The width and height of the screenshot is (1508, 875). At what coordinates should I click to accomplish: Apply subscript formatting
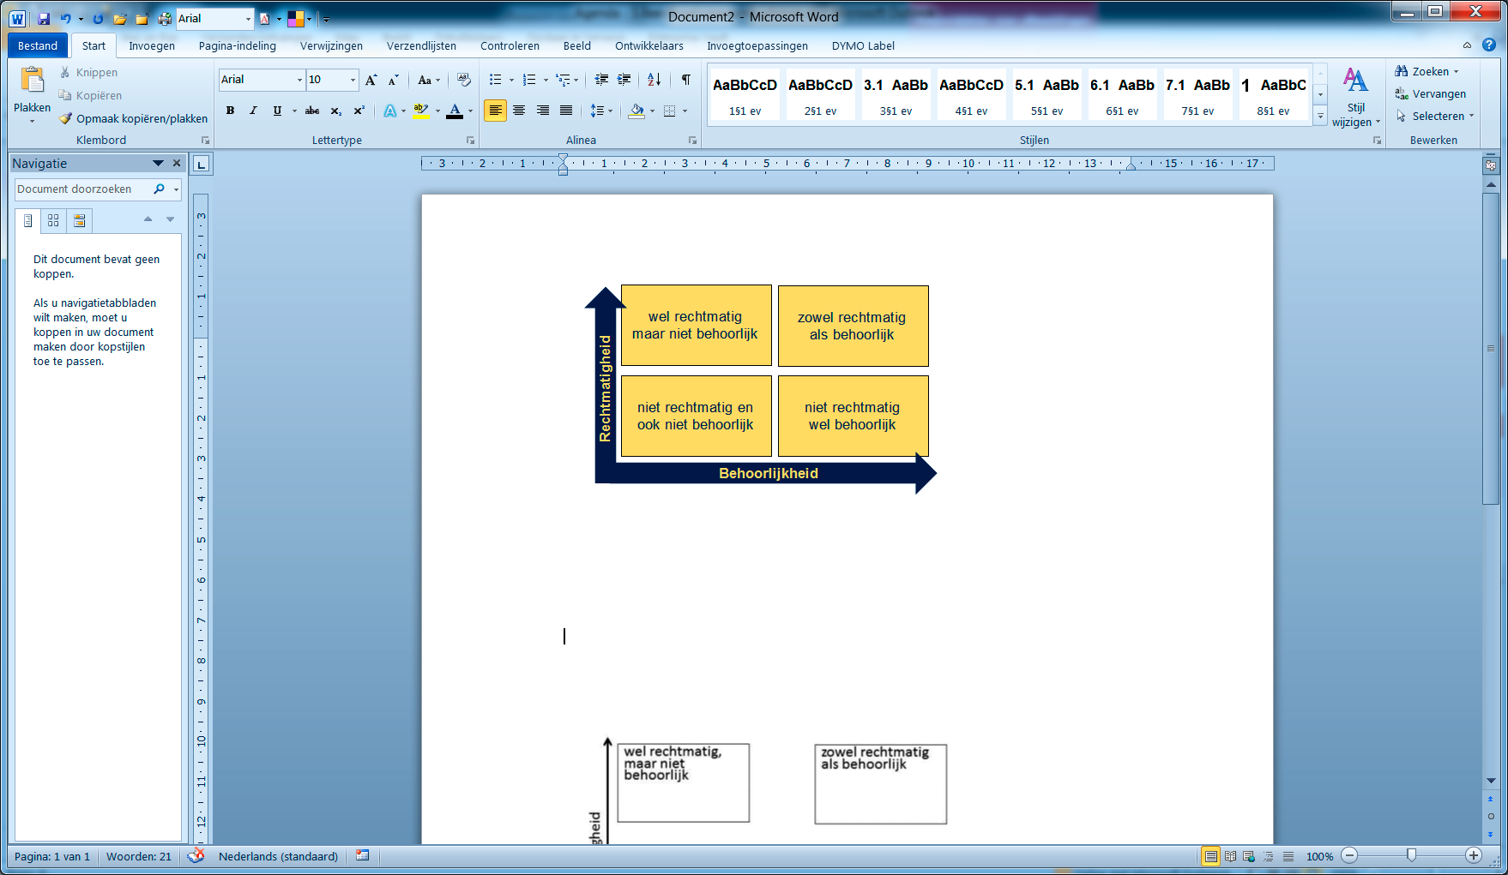pyautogui.click(x=336, y=111)
